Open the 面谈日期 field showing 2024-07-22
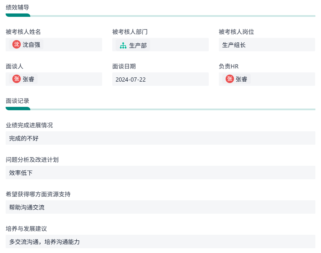The width and height of the screenshot is (321, 253). pos(160,79)
